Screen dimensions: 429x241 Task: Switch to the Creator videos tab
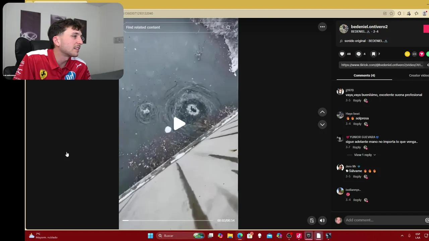click(x=419, y=75)
